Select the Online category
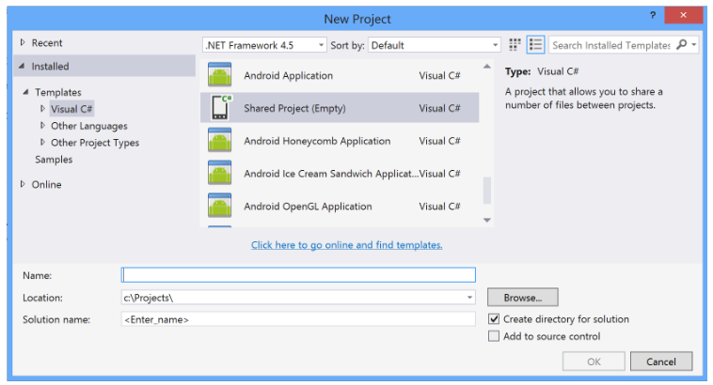 tap(46, 184)
